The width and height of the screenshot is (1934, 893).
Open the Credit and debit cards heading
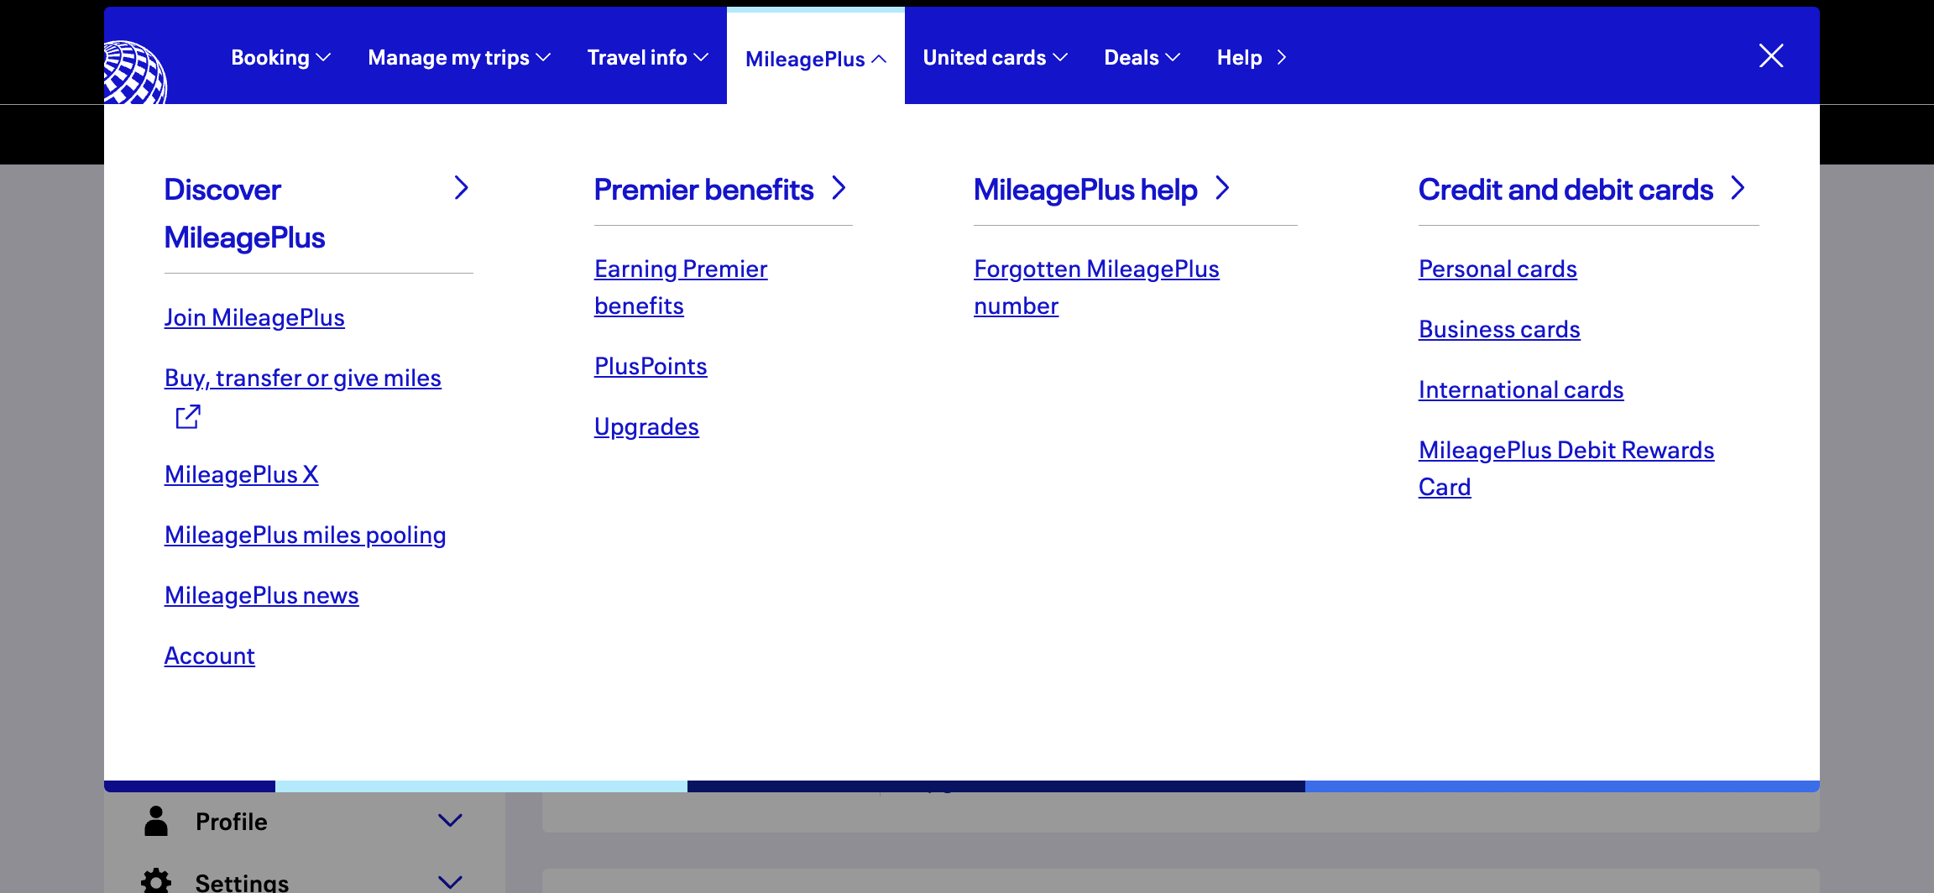[1565, 190]
